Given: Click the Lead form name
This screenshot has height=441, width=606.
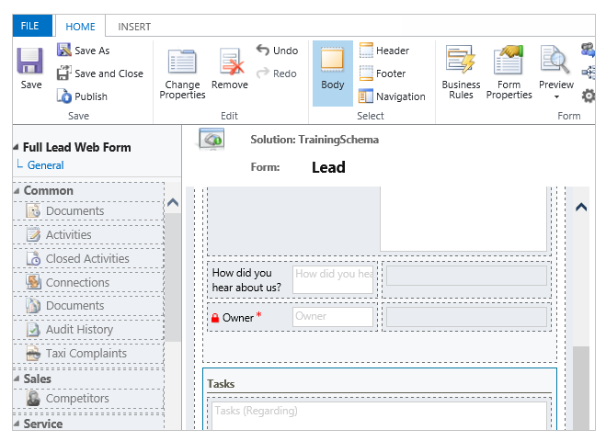Looking at the screenshot, I should pyautogui.click(x=328, y=167).
